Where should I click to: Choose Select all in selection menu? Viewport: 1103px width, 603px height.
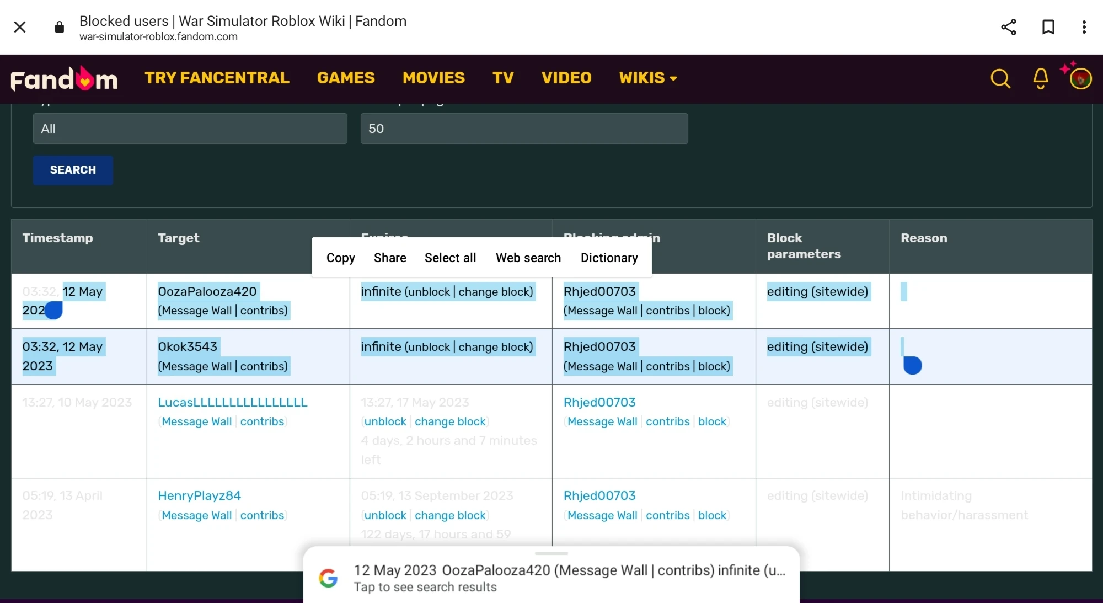click(x=450, y=258)
